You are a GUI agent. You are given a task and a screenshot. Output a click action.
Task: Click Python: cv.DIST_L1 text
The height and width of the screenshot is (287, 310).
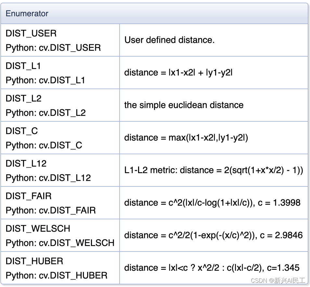(x=45, y=80)
